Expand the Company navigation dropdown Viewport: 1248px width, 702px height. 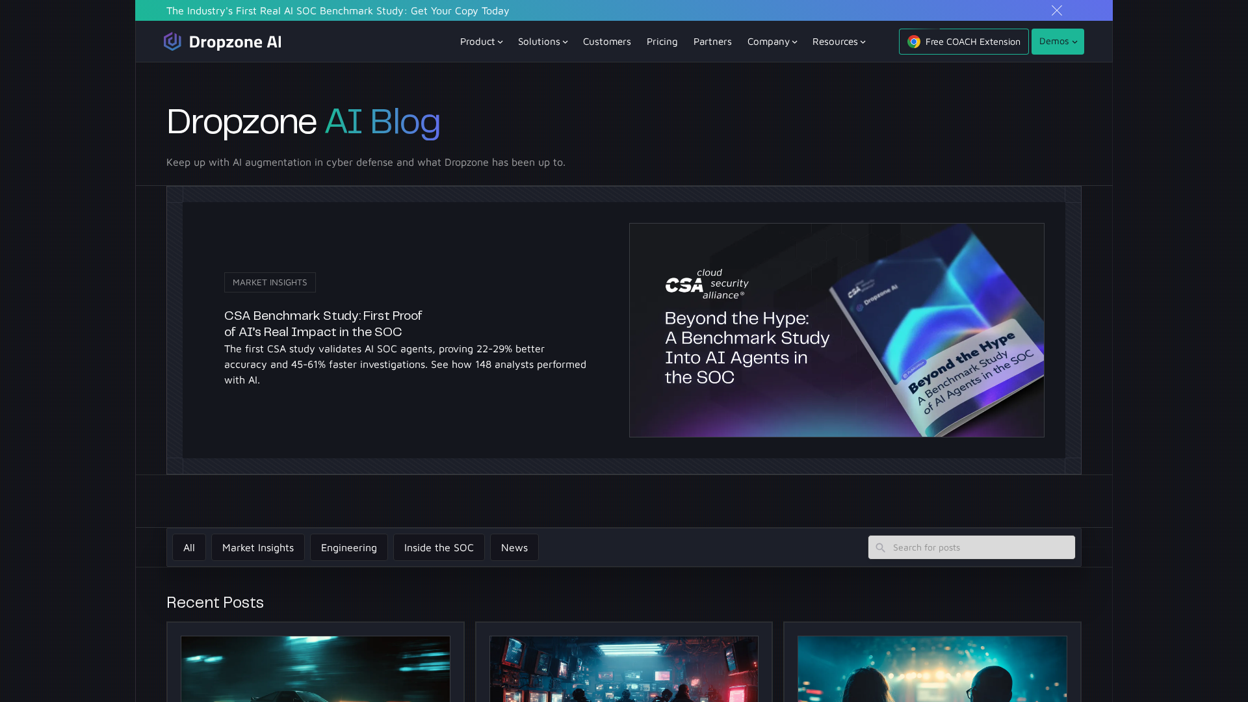772,42
